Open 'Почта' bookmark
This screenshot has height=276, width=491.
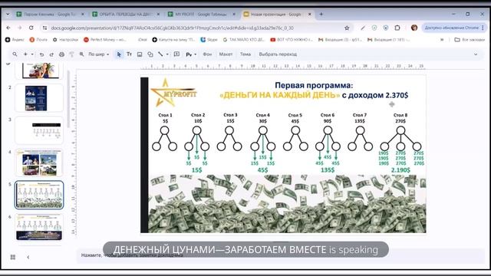pos(38,40)
